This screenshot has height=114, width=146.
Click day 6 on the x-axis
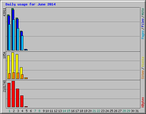click(31, 111)
